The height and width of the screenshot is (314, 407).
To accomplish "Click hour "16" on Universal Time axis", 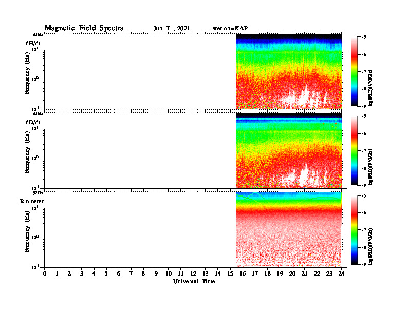I will point(243,274).
